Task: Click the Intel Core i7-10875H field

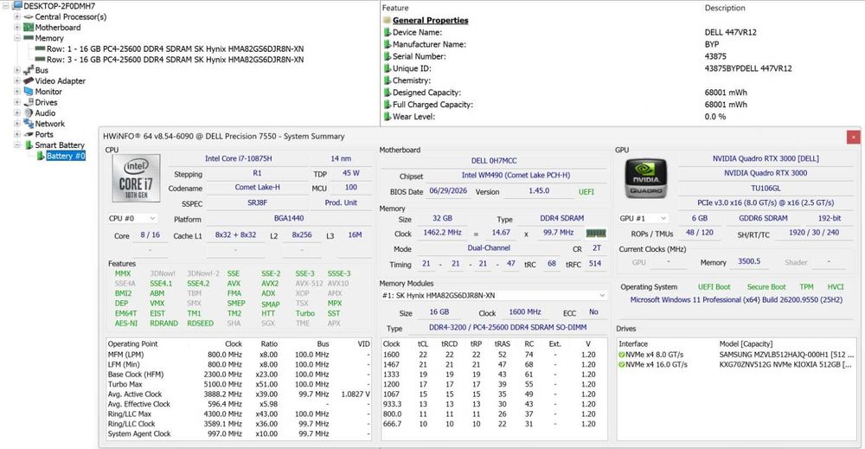Action: [x=239, y=158]
